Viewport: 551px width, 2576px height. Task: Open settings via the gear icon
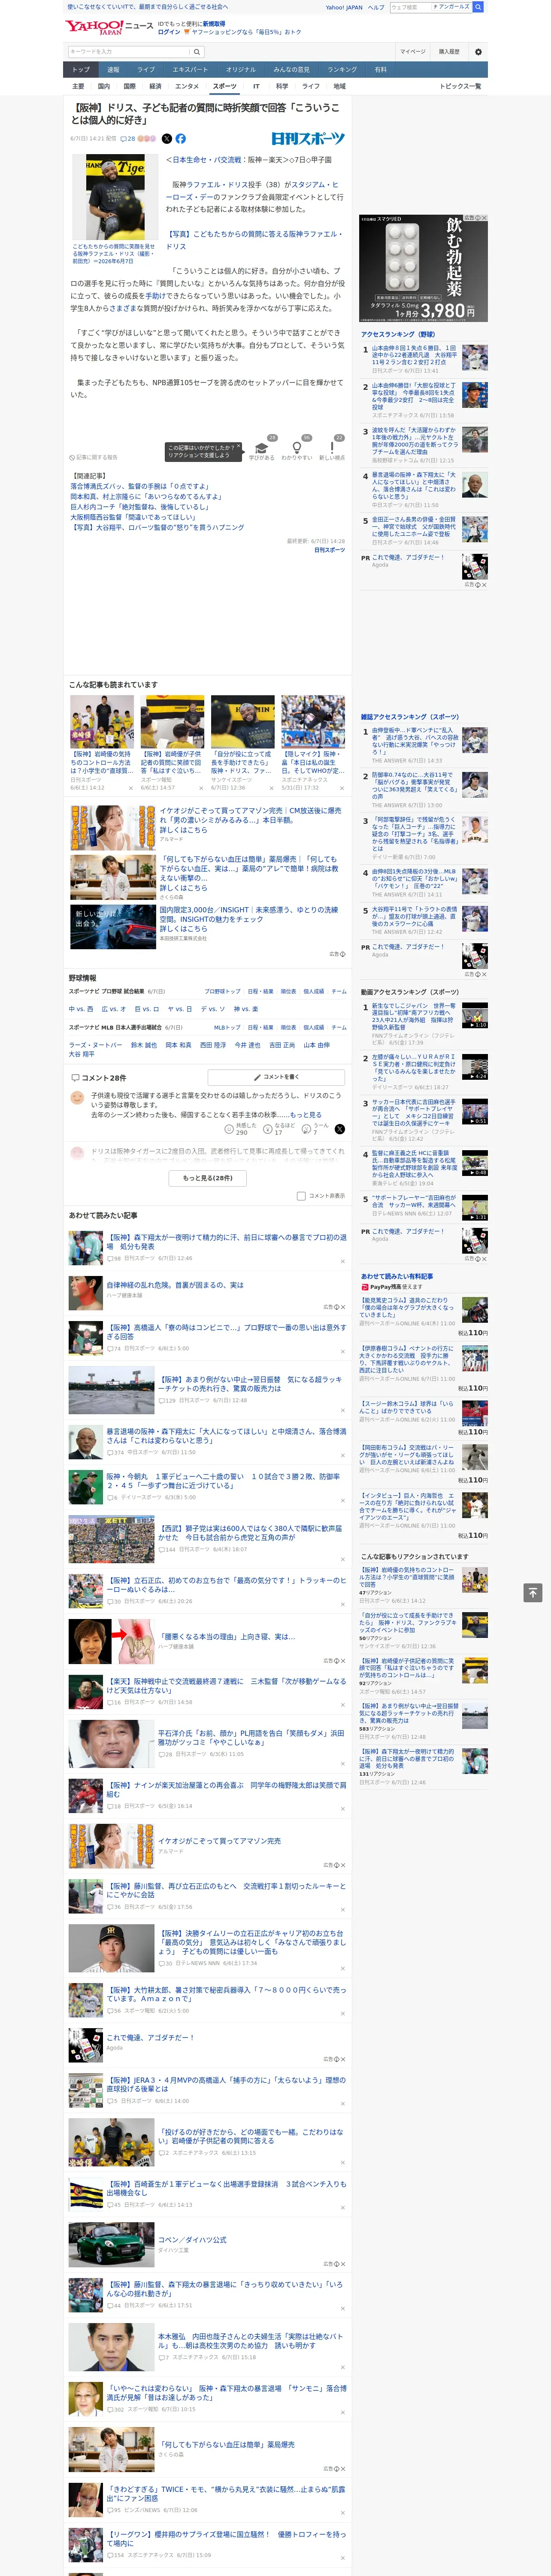(478, 52)
